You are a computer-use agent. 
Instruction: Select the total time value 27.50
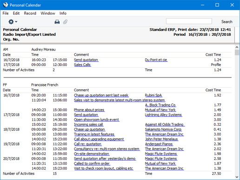click(x=216, y=174)
